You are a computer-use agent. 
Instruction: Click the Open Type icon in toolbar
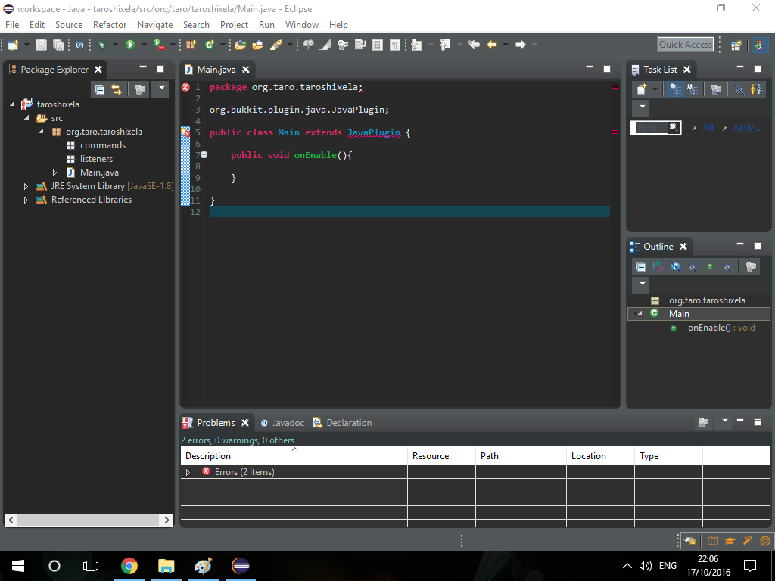pos(241,45)
